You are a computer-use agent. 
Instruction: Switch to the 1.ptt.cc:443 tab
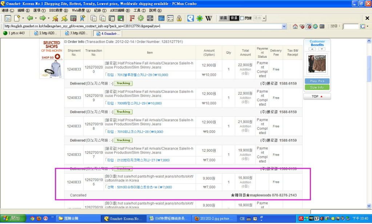pyautogui.click(x=15, y=33)
